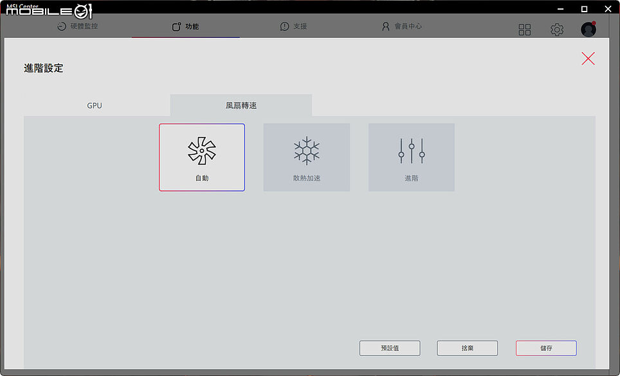Click the 儲存 button
This screenshot has width=620, height=376.
click(546, 348)
